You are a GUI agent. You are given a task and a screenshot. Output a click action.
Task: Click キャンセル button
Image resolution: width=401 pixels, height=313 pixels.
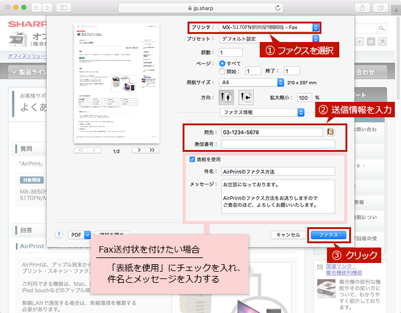(x=288, y=235)
